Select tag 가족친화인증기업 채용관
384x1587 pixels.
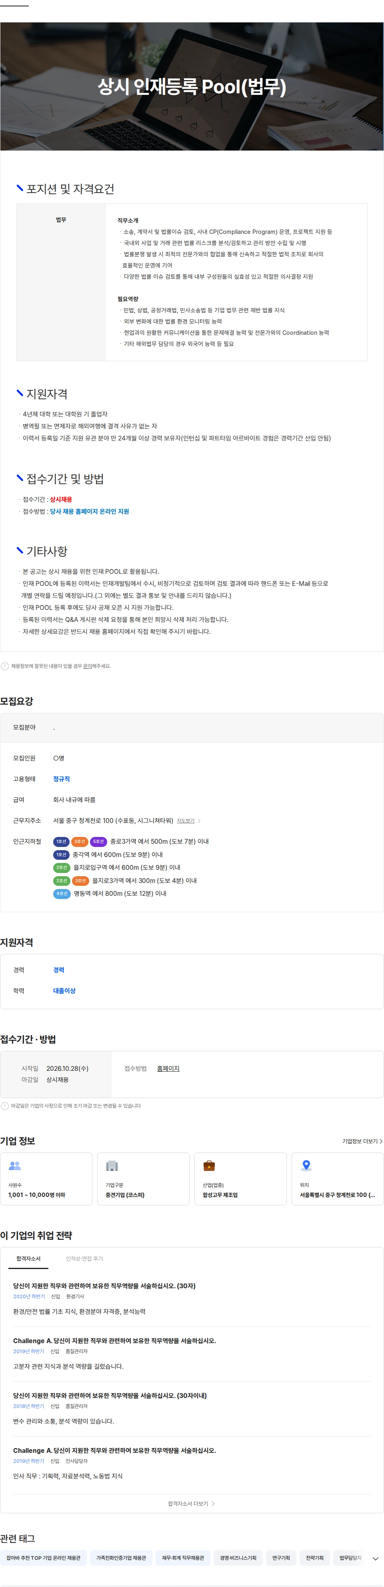(121, 1558)
